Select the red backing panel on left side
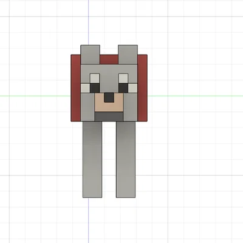Viewport: 243px width, 243px height. (76, 88)
